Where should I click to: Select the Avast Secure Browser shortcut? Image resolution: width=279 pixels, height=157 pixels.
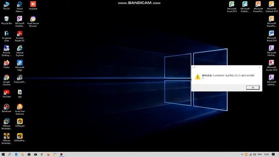tap(33, 21)
